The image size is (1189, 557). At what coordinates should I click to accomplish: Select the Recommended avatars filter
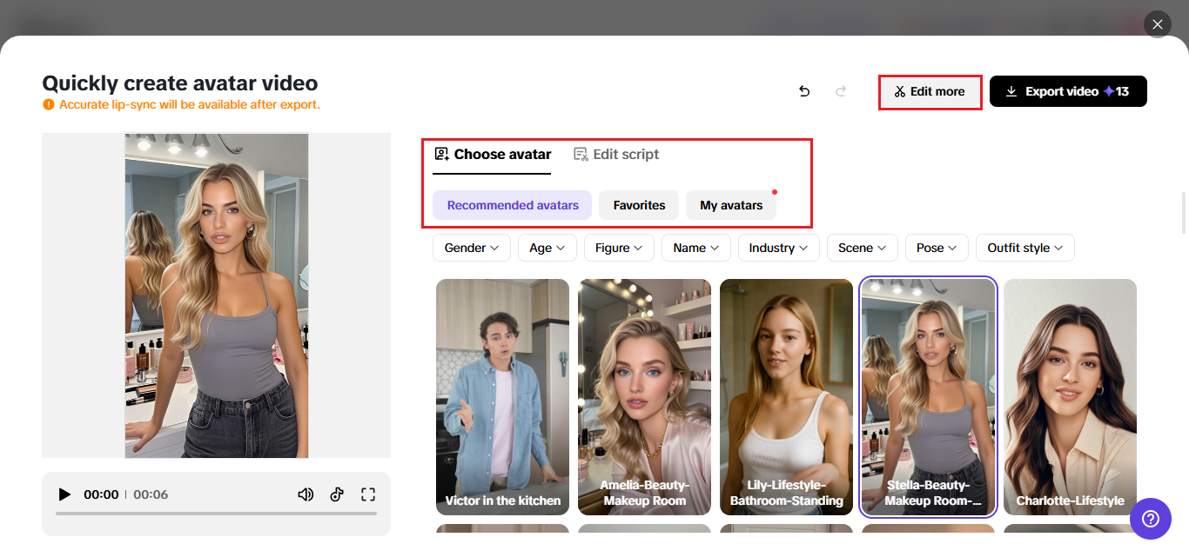512,205
